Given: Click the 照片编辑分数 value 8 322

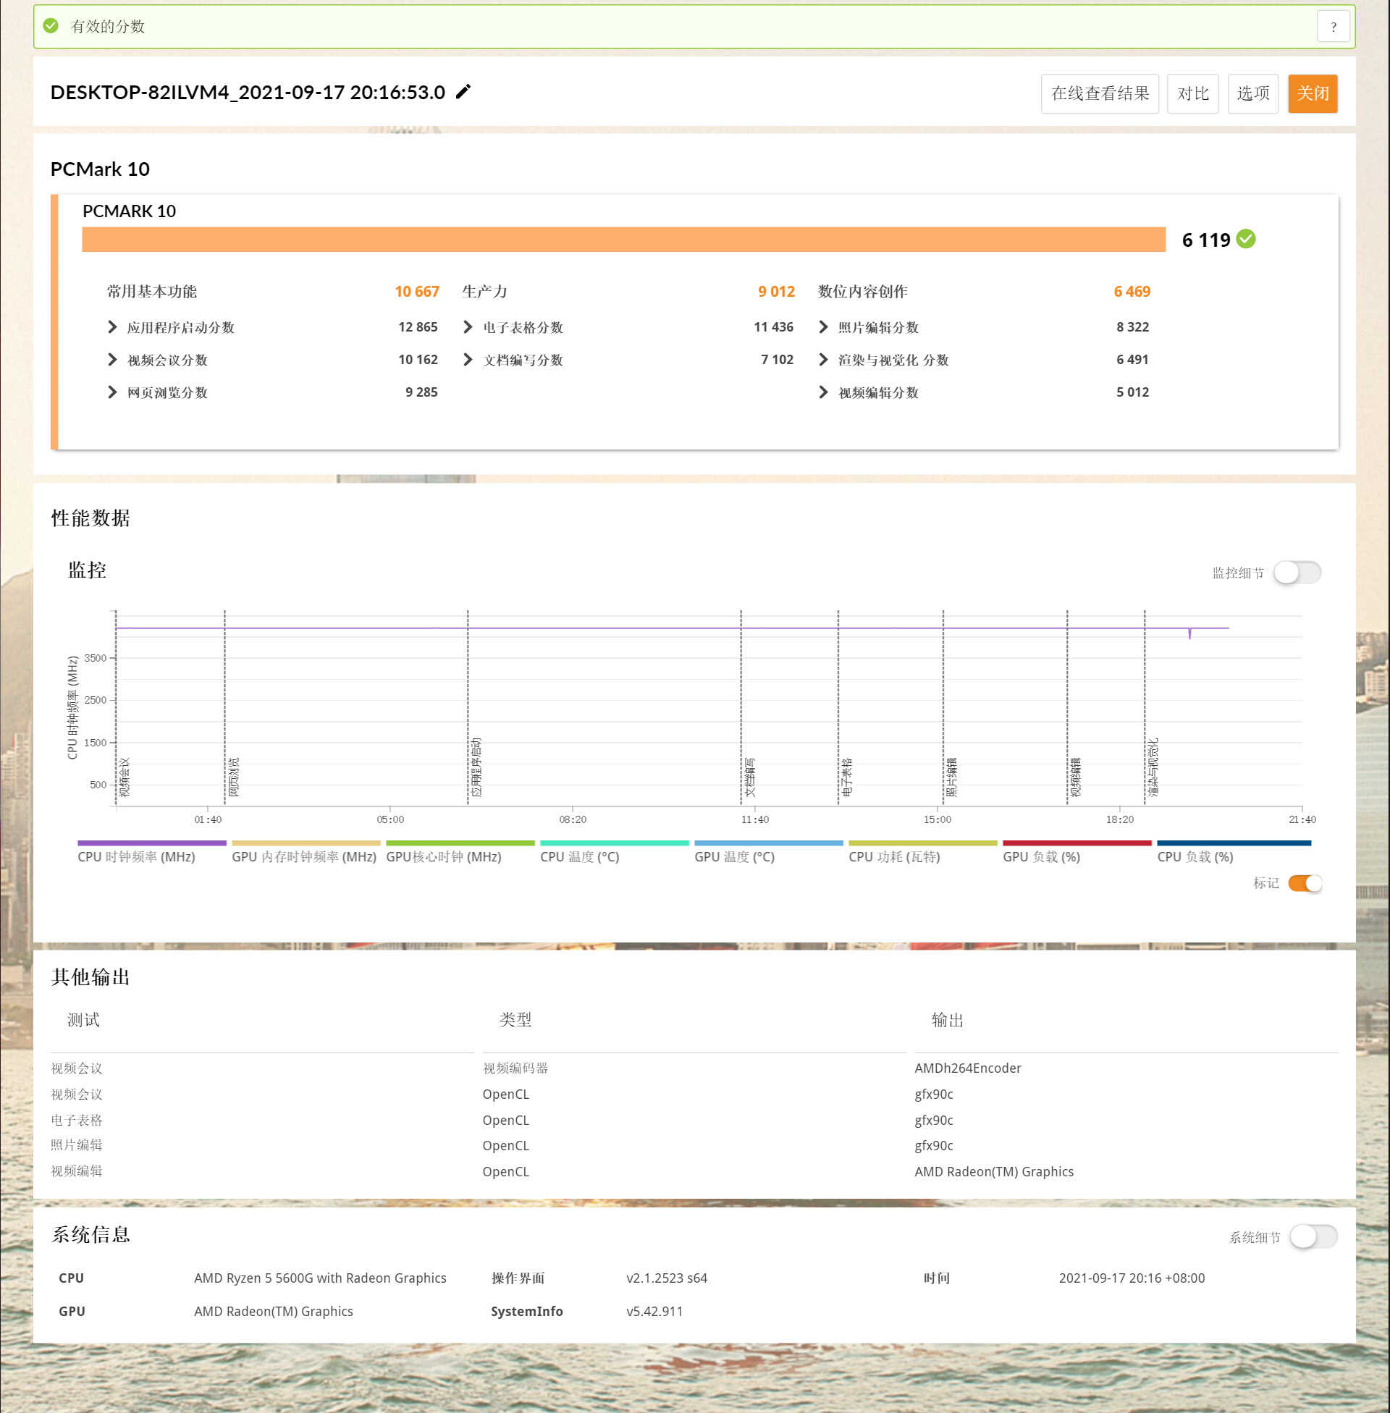Looking at the screenshot, I should coord(1132,327).
